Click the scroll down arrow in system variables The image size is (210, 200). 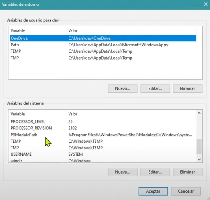(x=199, y=160)
